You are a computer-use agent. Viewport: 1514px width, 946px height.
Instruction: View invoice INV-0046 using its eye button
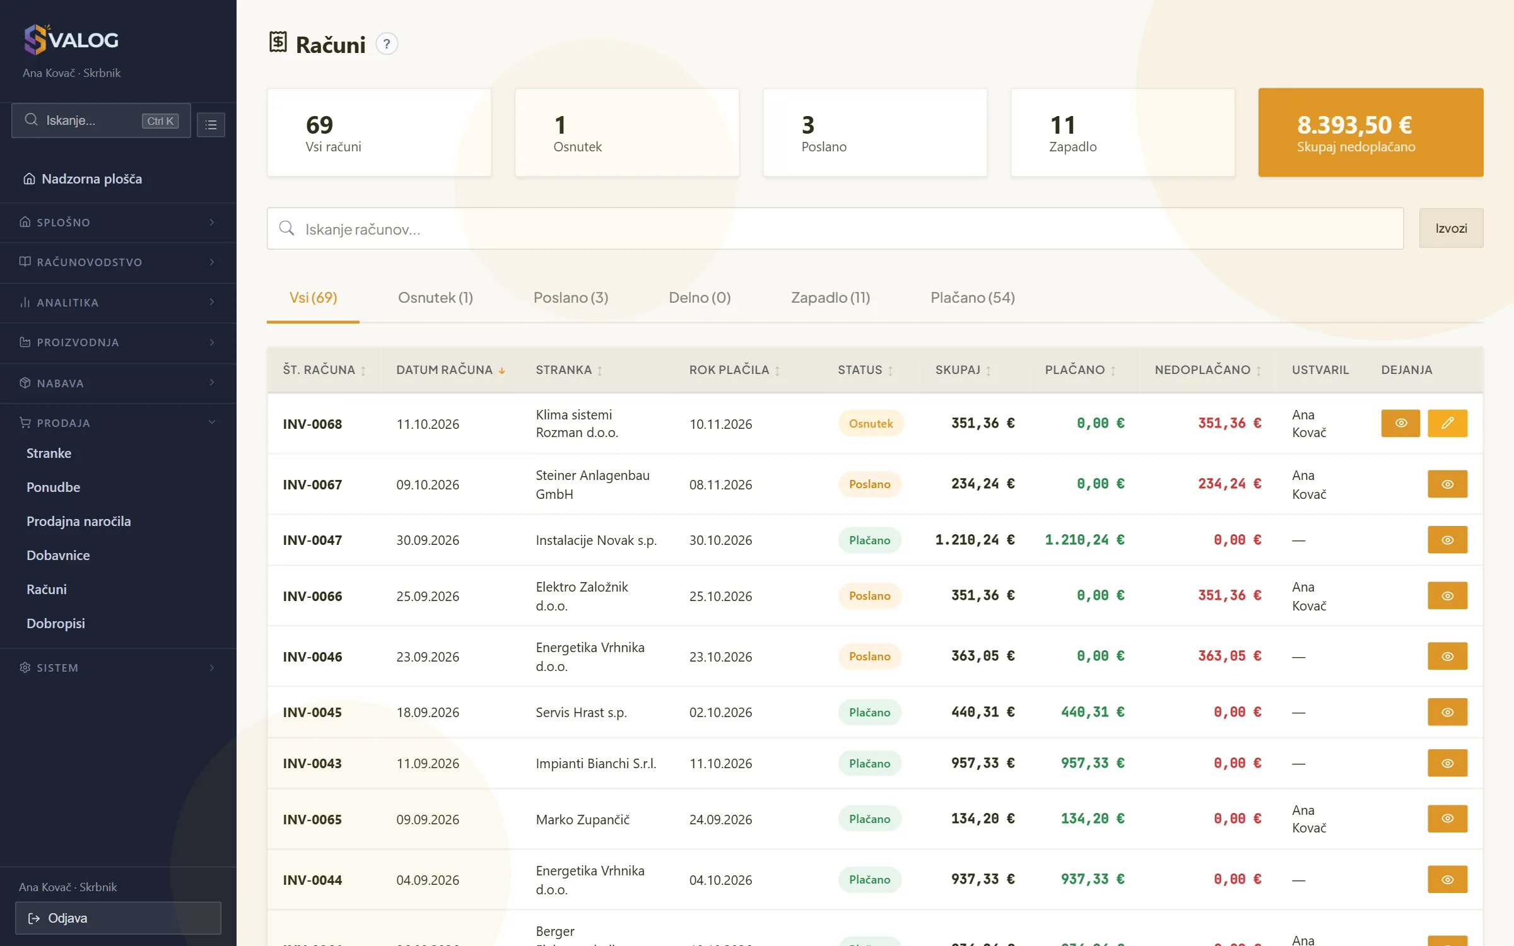click(x=1448, y=657)
